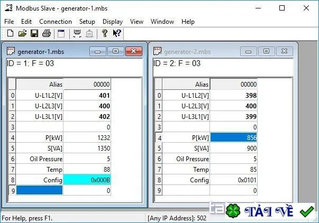Open the Window menu
Screen dimensions: 319x223
(x=162, y=22)
